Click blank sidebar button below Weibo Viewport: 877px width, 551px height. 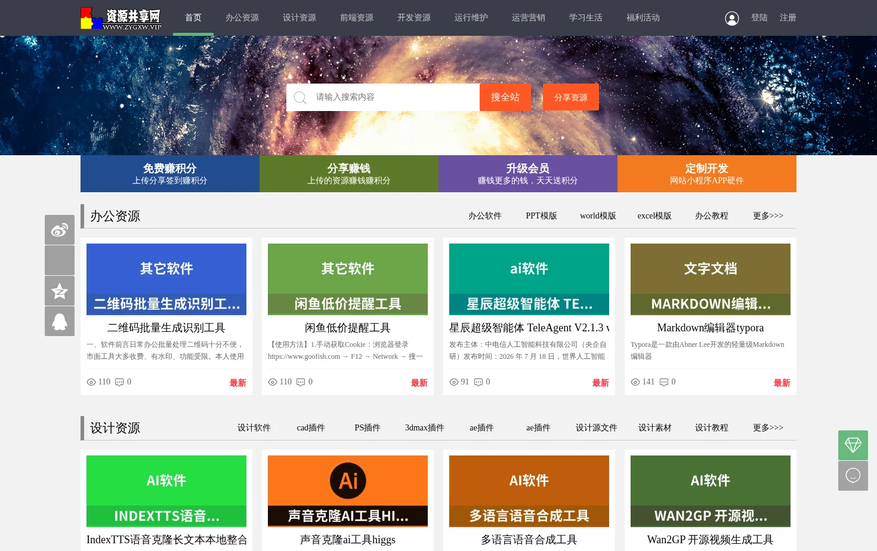(60, 260)
